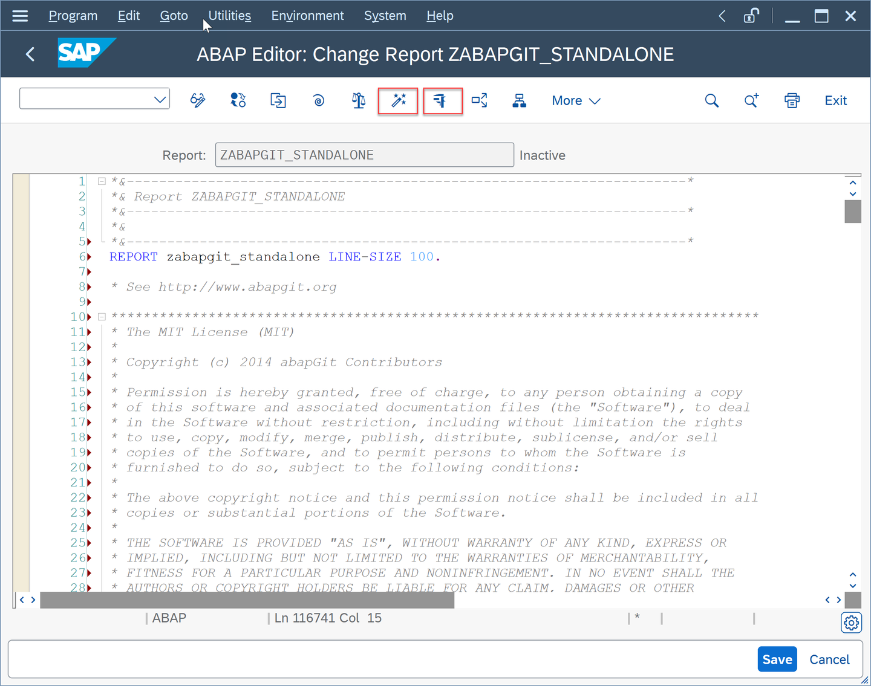871x686 pixels.
Task: Click the ABAP status bar entry
Action: [169, 618]
